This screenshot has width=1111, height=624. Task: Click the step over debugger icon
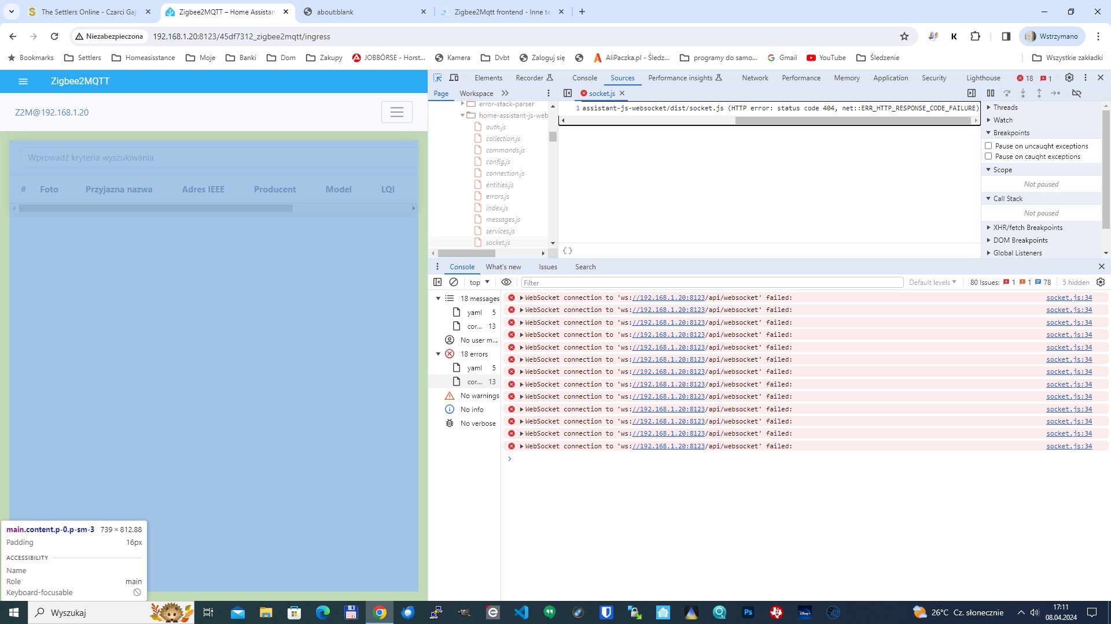(1007, 93)
